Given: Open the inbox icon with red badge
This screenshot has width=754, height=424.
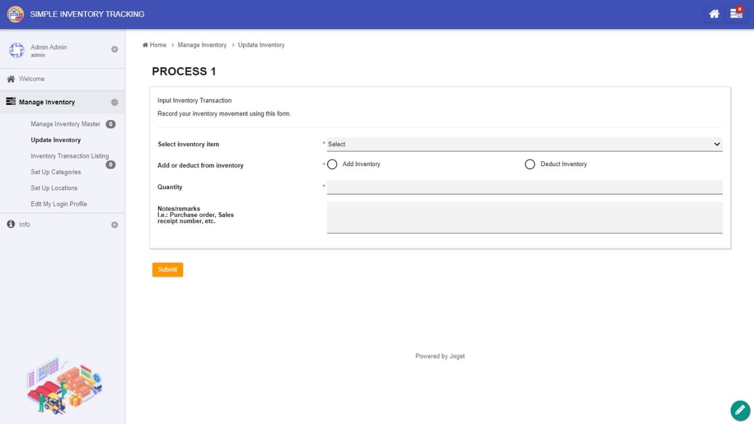Looking at the screenshot, I should [736, 14].
